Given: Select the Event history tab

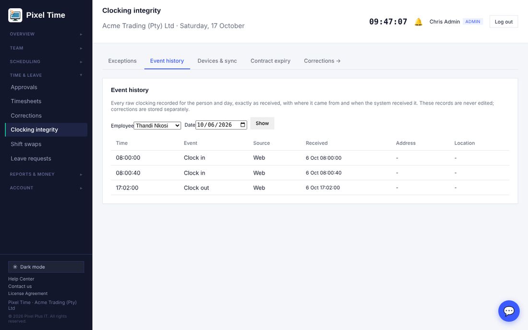Looking at the screenshot, I should [x=167, y=61].
